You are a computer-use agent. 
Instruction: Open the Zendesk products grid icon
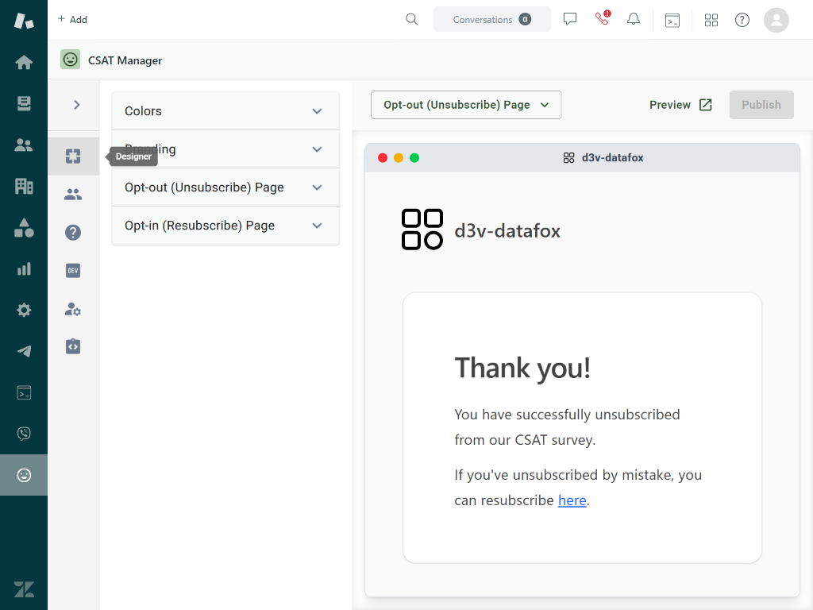pyautogui.click(x=711, y=20)
